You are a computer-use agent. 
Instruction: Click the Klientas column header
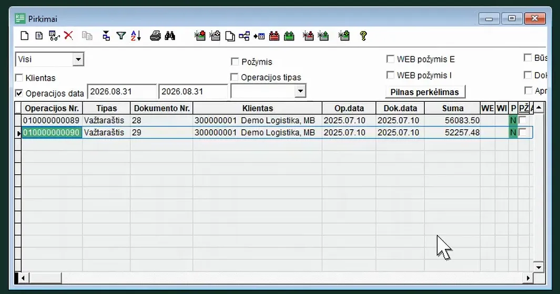click(258, 108)
